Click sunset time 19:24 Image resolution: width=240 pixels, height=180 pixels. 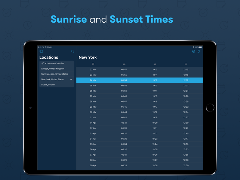click(155, 144)
